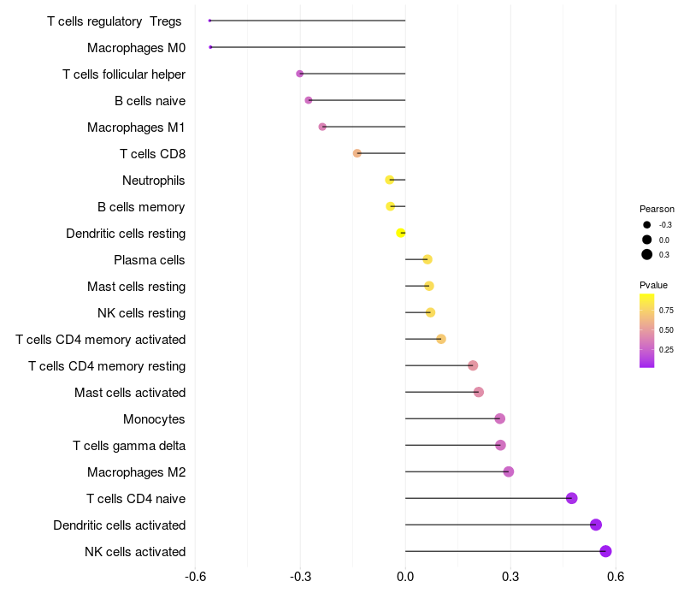Image resolution: width=684 pixels, height=599 pixels.
Task: Click the Pearson -0.3 legend circle
Action: 647,225
